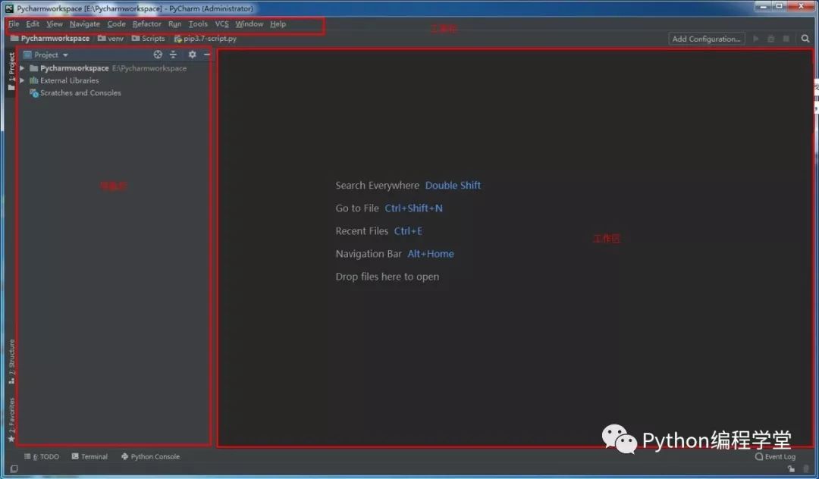Open the Refactor menu
The image size is (819, 479).
(x=147, y=24)
